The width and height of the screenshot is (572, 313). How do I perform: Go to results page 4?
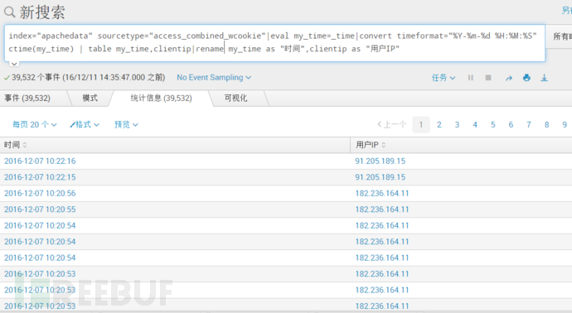coord(475,124)
